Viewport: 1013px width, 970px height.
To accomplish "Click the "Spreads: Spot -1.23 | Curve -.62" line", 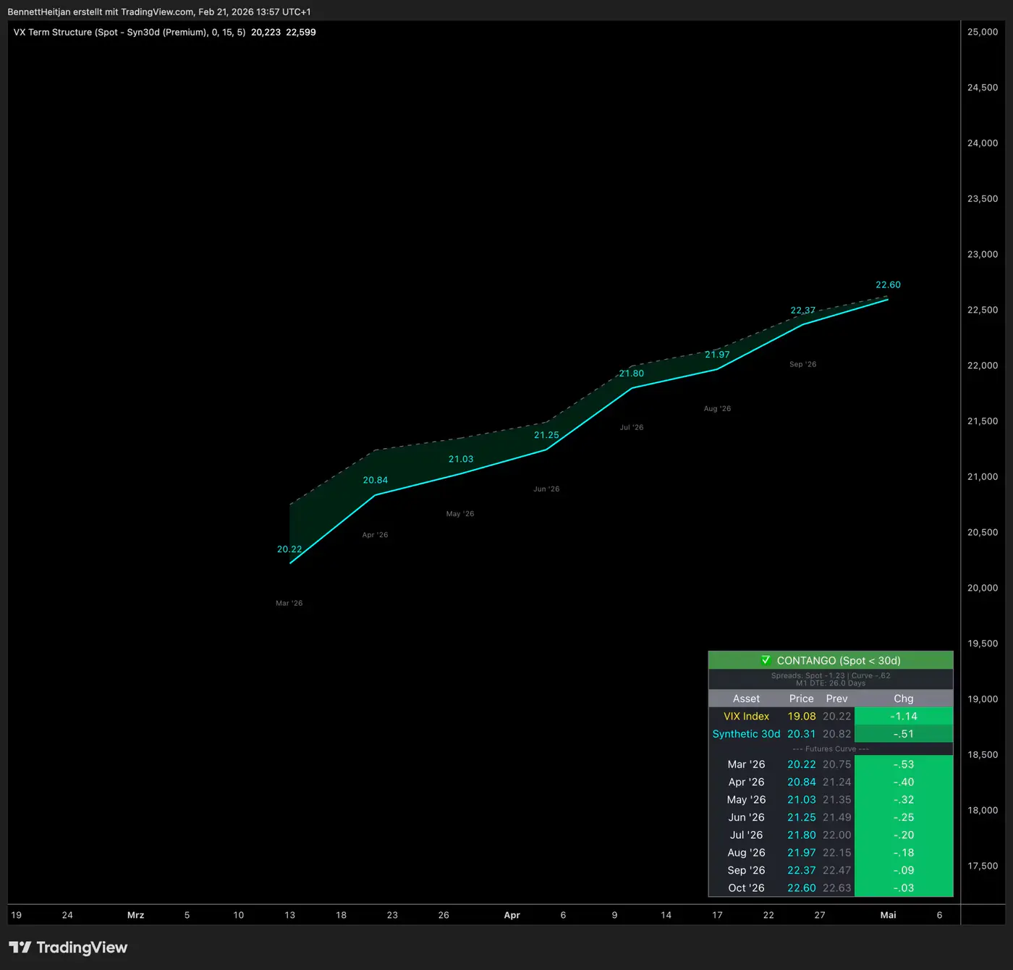I will (x=831, y=675).
